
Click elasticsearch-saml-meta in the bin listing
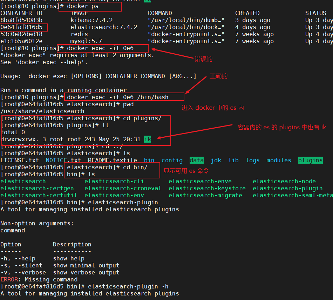coord(293,195)
